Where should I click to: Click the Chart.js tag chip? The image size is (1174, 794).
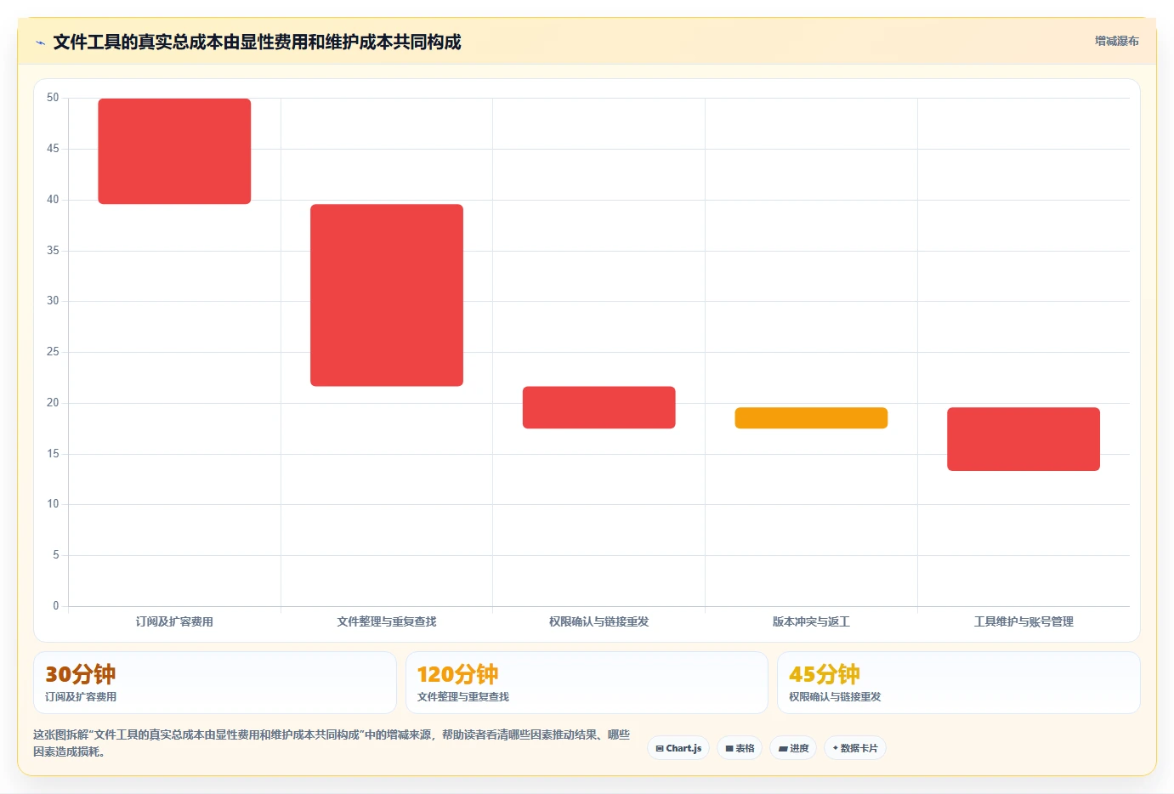click(x=678, y=748)
